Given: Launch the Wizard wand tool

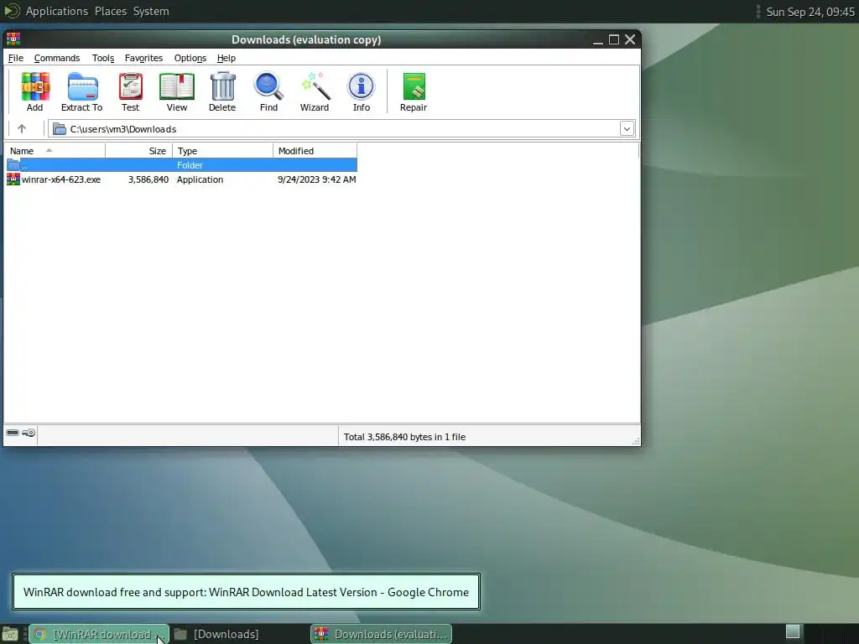Looking at the screenshot, I should (x=315, y=92).
